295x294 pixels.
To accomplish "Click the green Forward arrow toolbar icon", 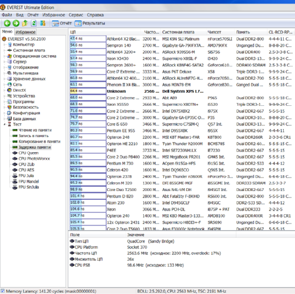I will click(x=16, y=23).
